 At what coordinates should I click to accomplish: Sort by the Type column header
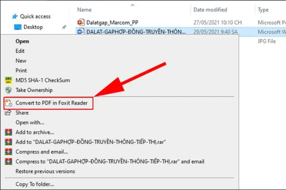click(263, 10)
